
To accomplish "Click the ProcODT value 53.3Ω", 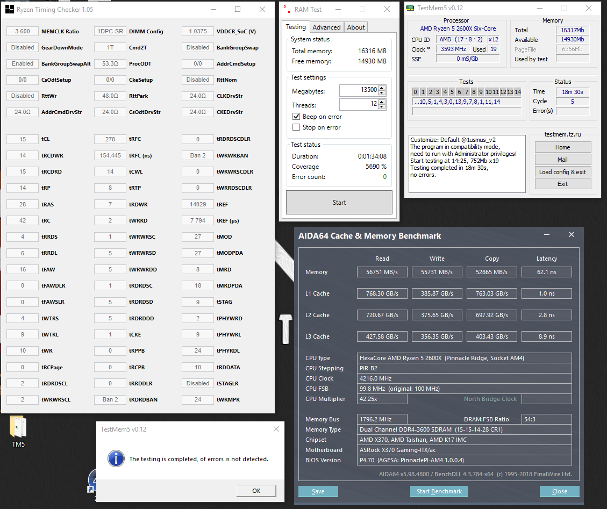I will pyautogui.click(x=110, y=63).
